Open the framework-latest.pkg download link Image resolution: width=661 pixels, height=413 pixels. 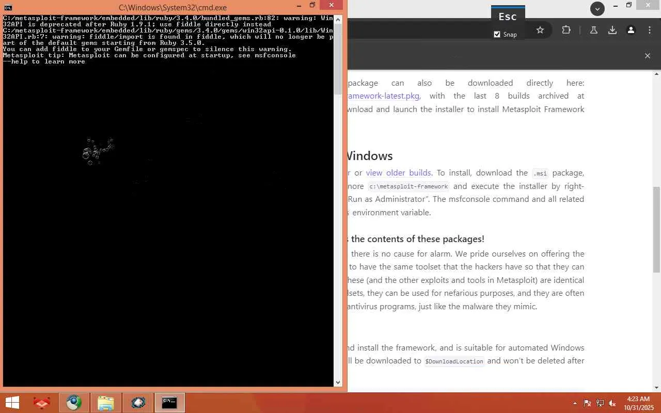pos(384,96)
